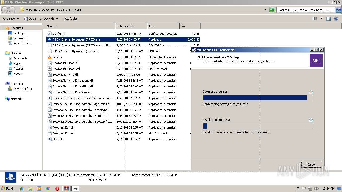Viewport: 342px width, 192px height.
Task: Click the Telegram.Bot.xml file icon
Action: point(49,133)
